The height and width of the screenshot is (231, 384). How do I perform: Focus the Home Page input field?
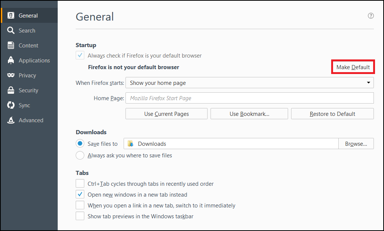coord(250,98)
